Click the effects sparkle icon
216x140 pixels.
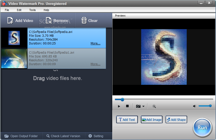(154, 106)
